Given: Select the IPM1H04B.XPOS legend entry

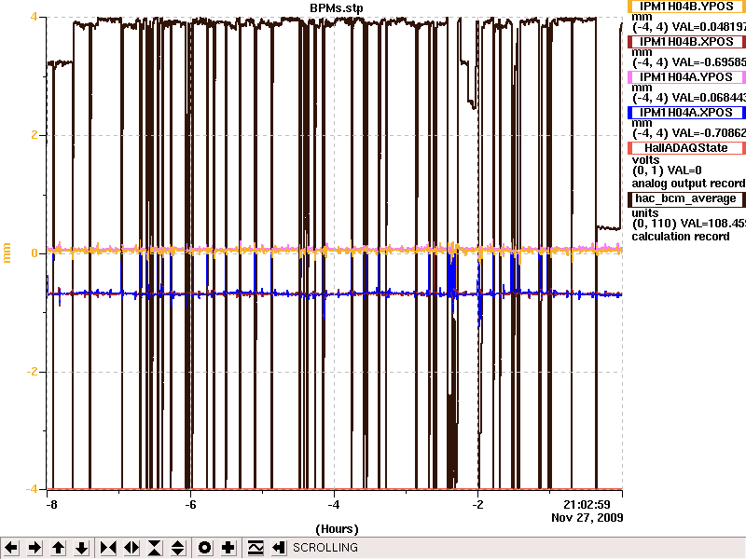Looking at the screenshot, I should pos(686,42).
